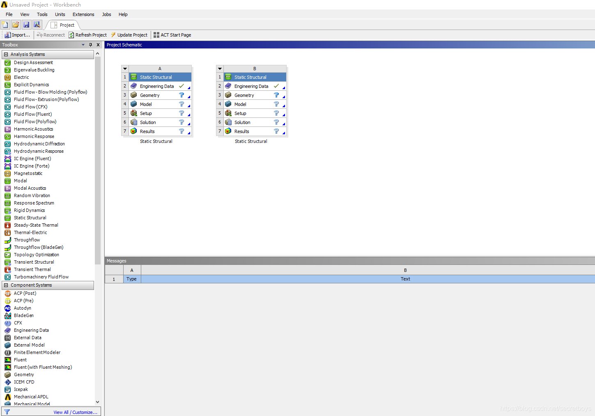The width and height of the screenshot is (595, 416).
Task: Click the Toolbox scrollbar down arrow
Action: pos(97,402)
